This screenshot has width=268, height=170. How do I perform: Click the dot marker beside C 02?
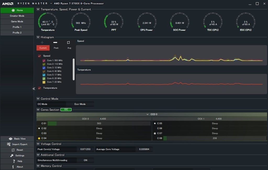click(39, 128)
